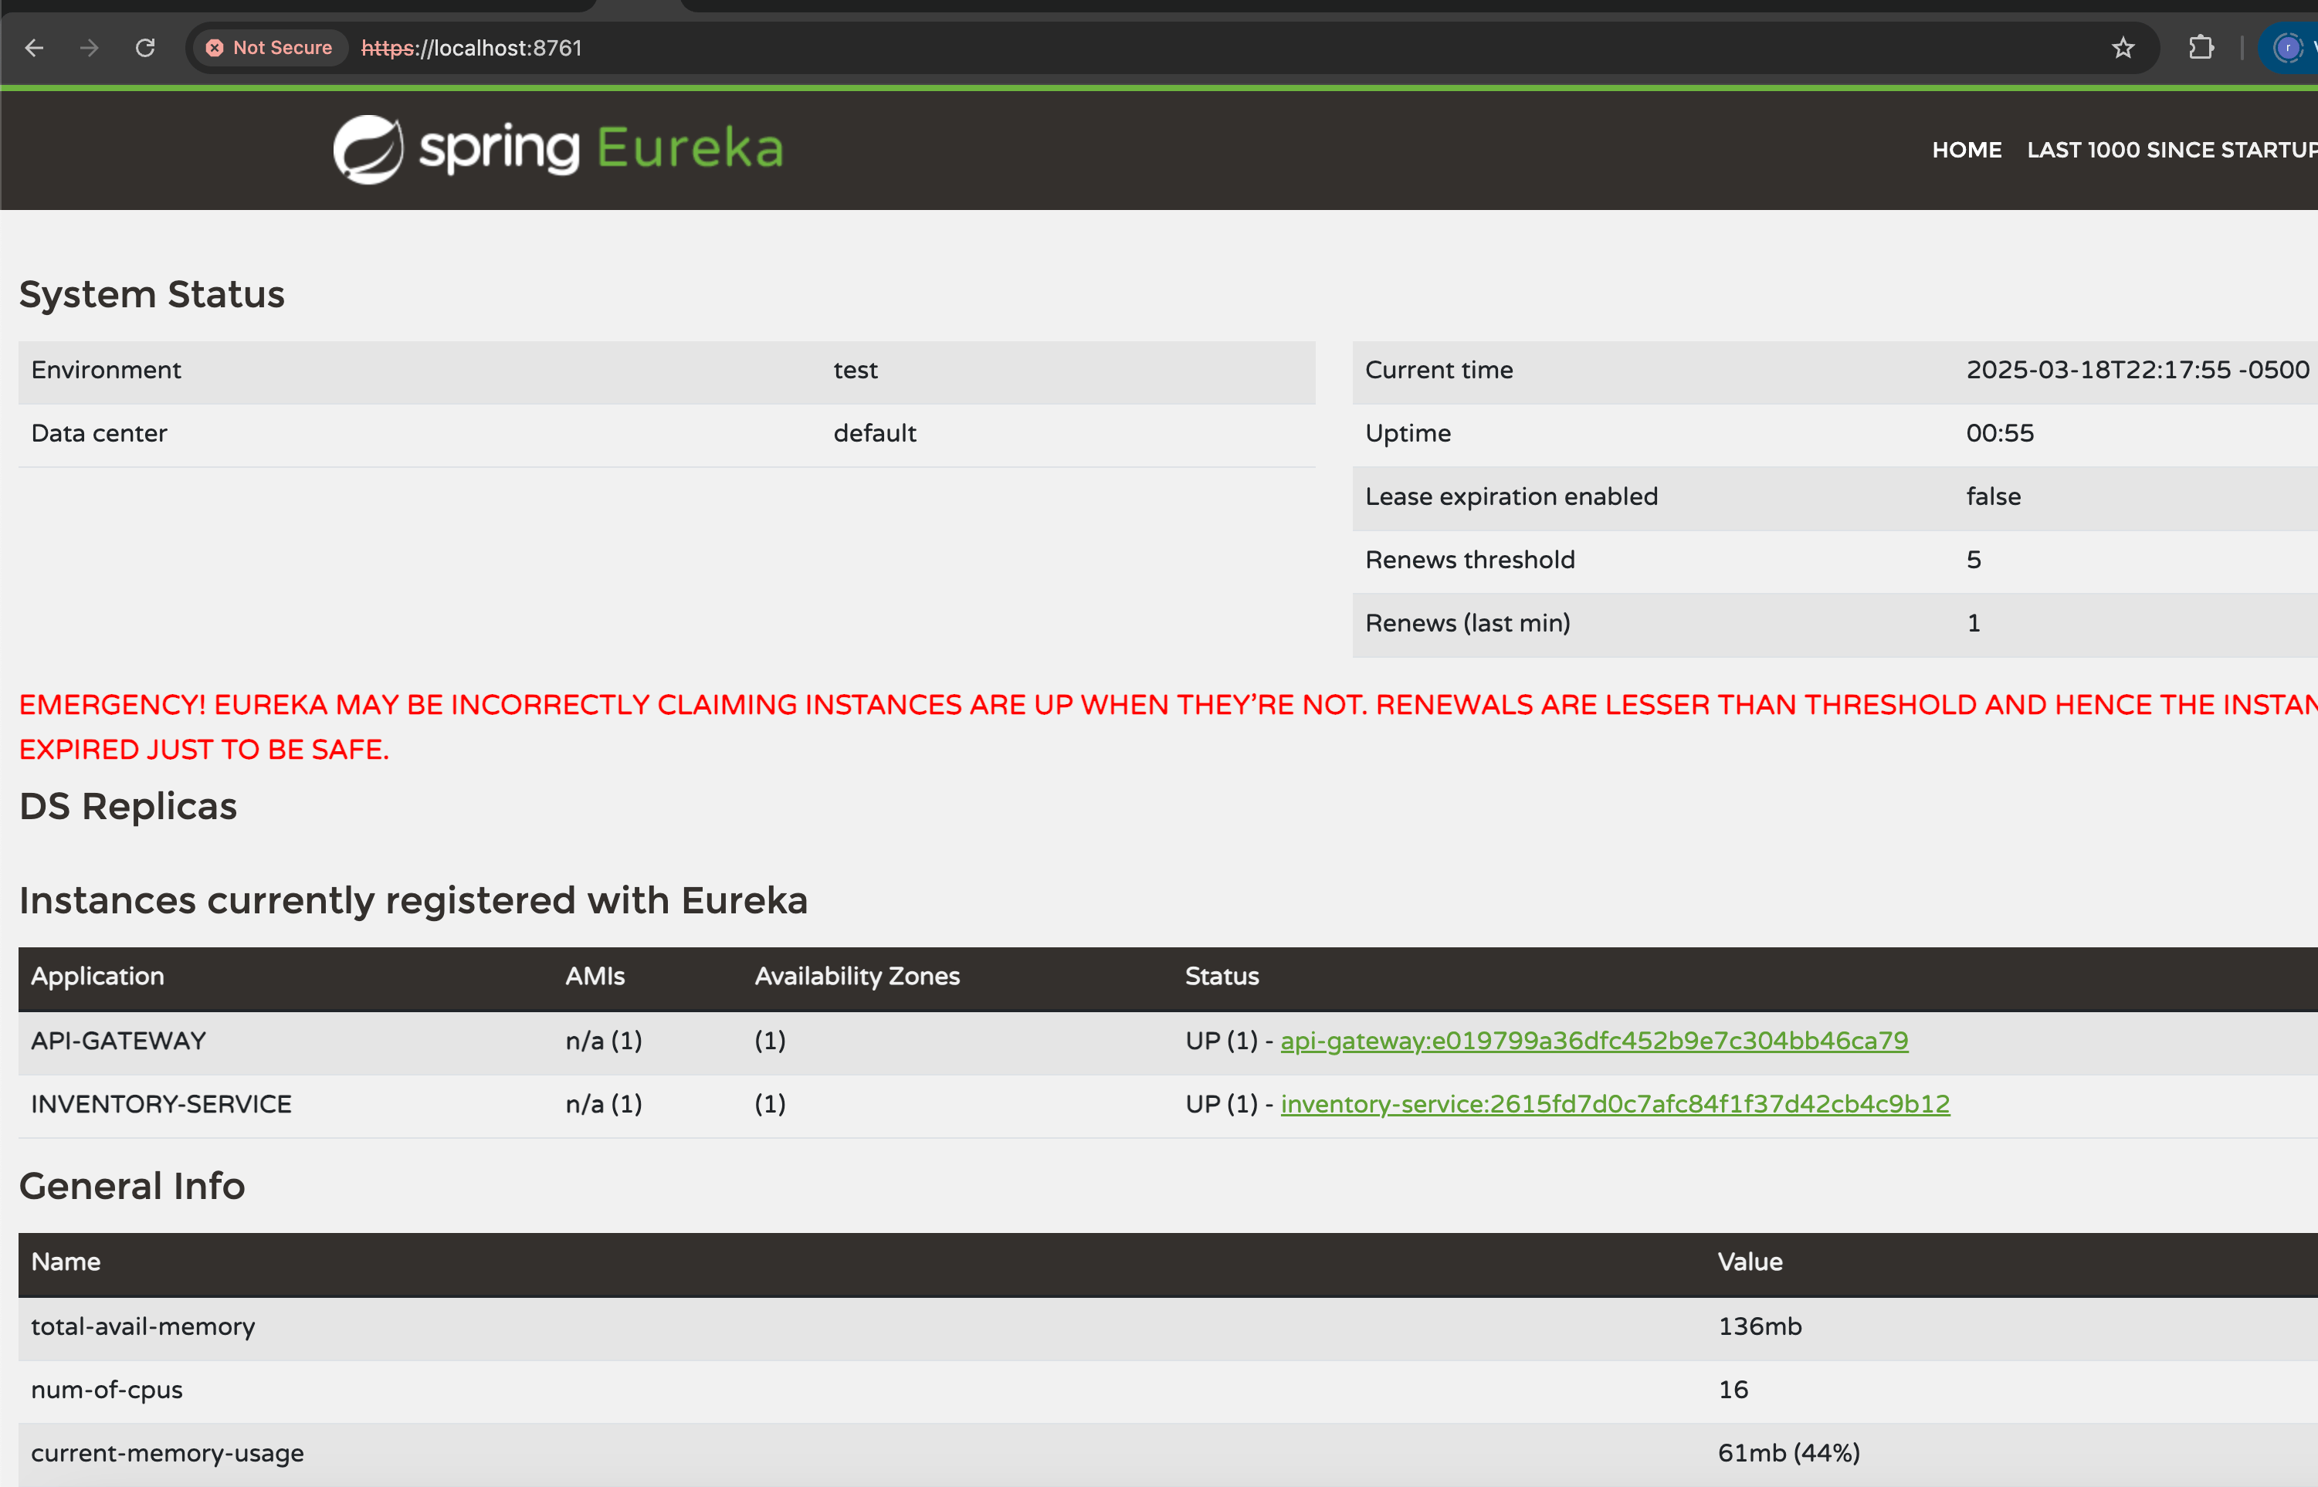
Task: Select the num-of-cpus row name
Action: tap(107, 1390)
